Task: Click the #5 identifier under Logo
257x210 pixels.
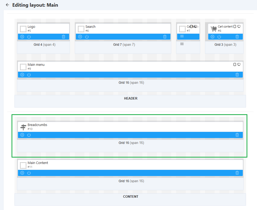Action: (x=29, y=30)
